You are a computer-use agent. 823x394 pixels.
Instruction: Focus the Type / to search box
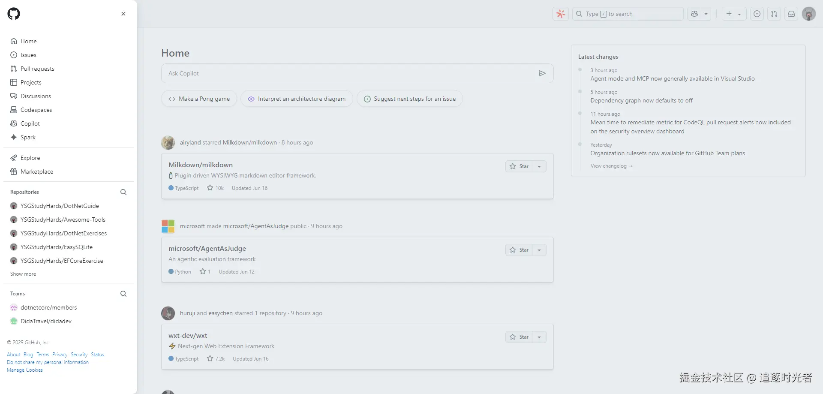tap(628, 14)
